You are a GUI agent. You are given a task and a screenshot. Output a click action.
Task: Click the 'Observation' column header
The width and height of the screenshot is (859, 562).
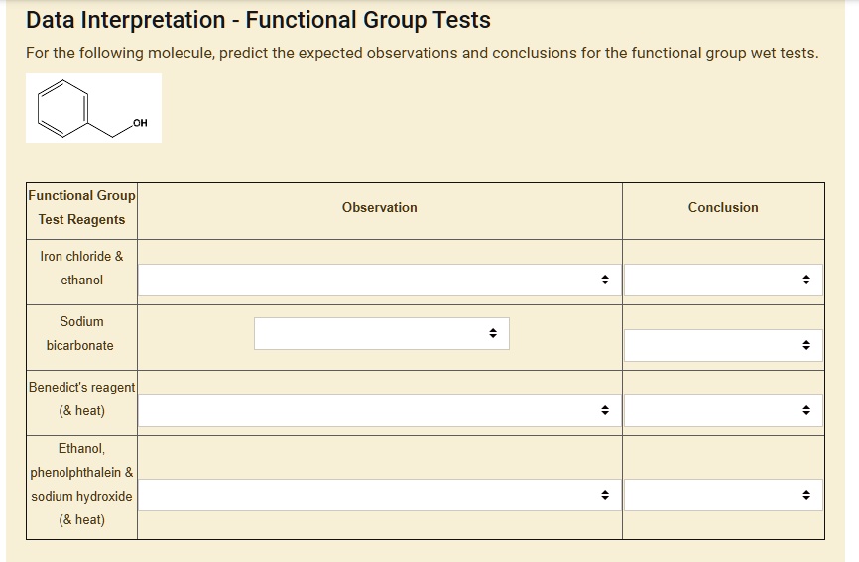(x=380, y=207)
